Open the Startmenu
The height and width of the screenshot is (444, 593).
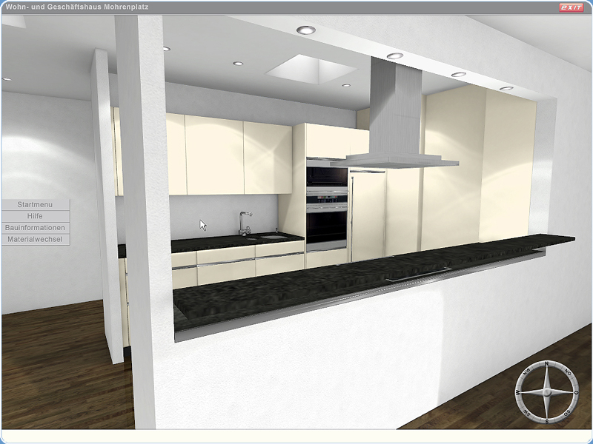coord(36,204)
